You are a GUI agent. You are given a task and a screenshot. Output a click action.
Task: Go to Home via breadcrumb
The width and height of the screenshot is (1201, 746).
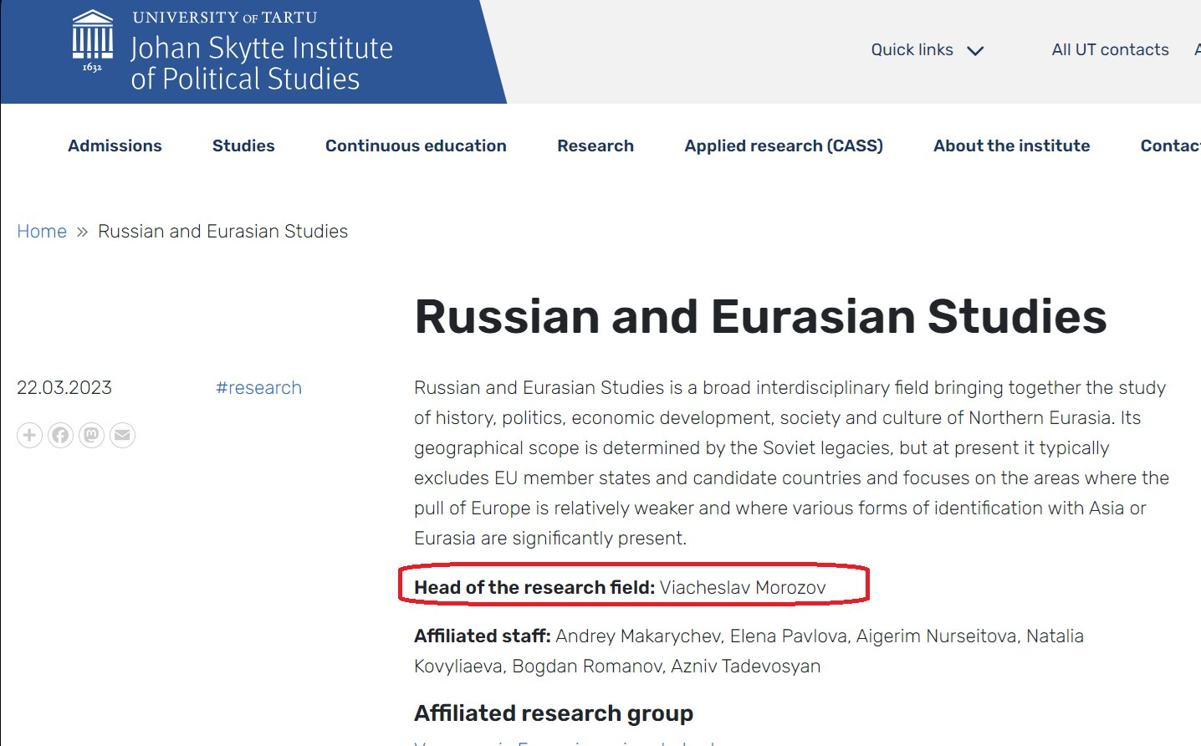pyautogui.click(x=42, y=232)
